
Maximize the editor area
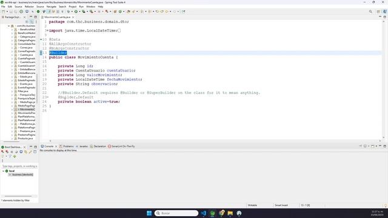click(384, 17)
